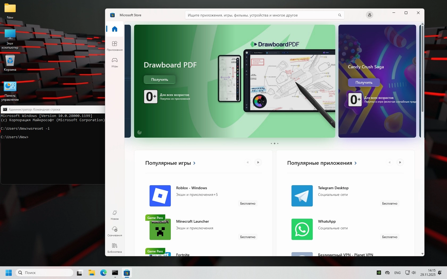
Task: Click Бесплатно button for WhatsApp
Action: (x=390, y=237)
